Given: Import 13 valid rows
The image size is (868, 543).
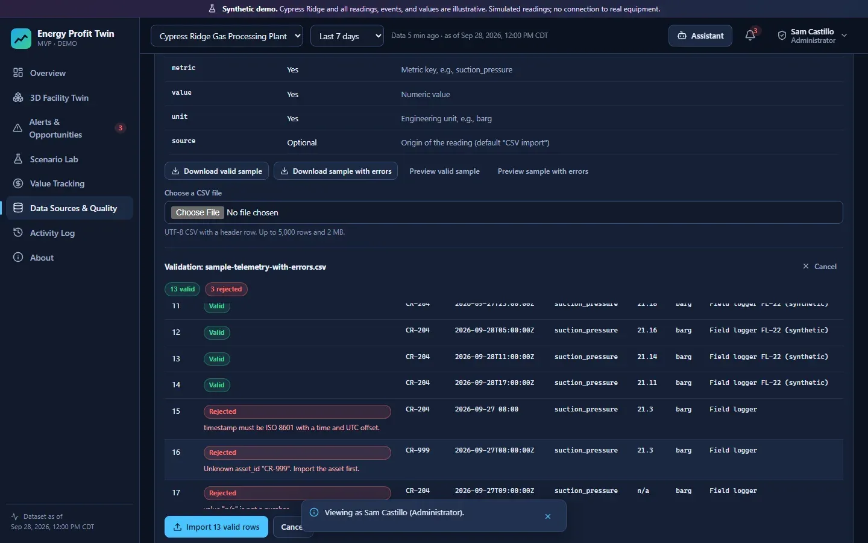Looking at the screenshot, I should point(216,527).
